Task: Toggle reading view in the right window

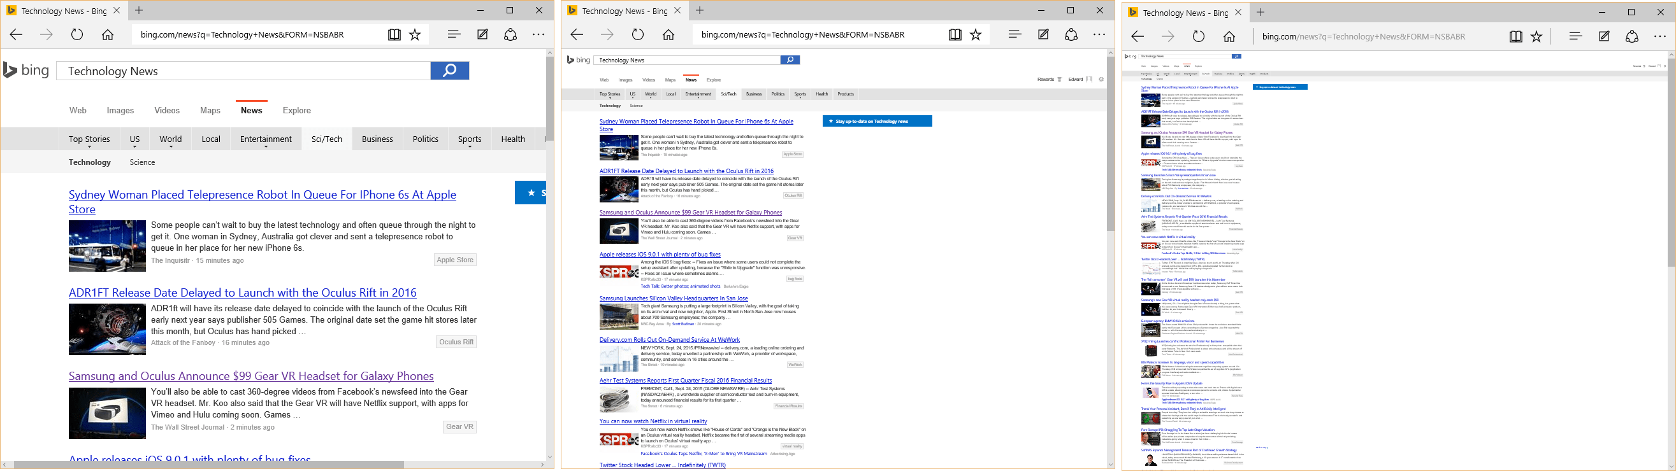Action: tap(1516, 36)
